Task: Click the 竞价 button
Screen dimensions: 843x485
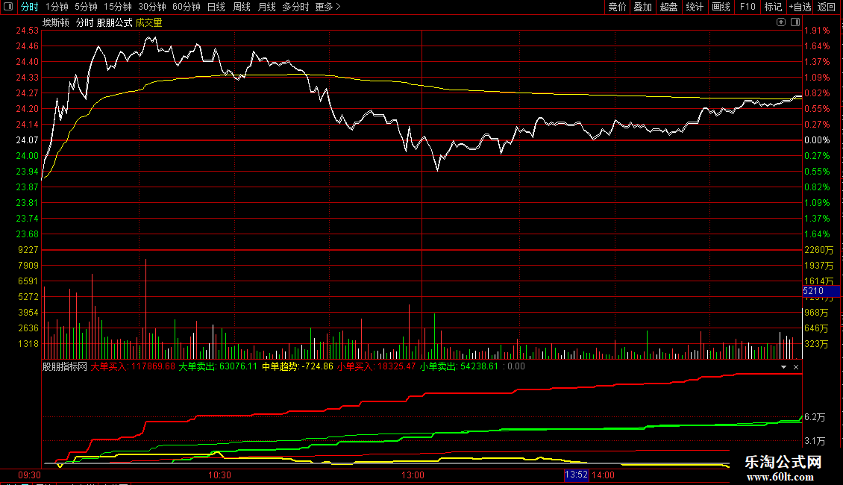Action: point(617,7)
